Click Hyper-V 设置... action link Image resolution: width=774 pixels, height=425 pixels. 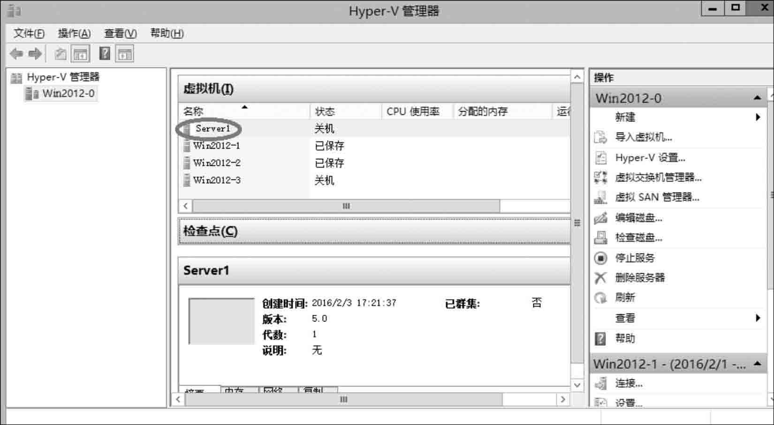tap(650, 158)
